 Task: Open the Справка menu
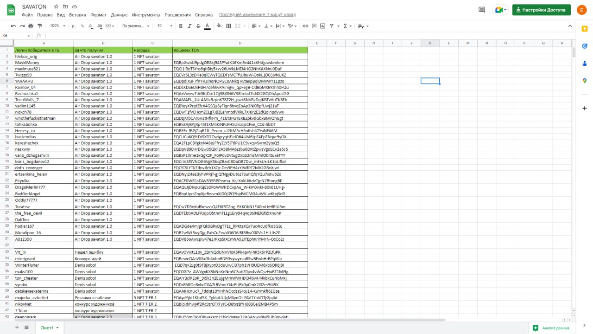pyautogui.click(x=204, y=15)
